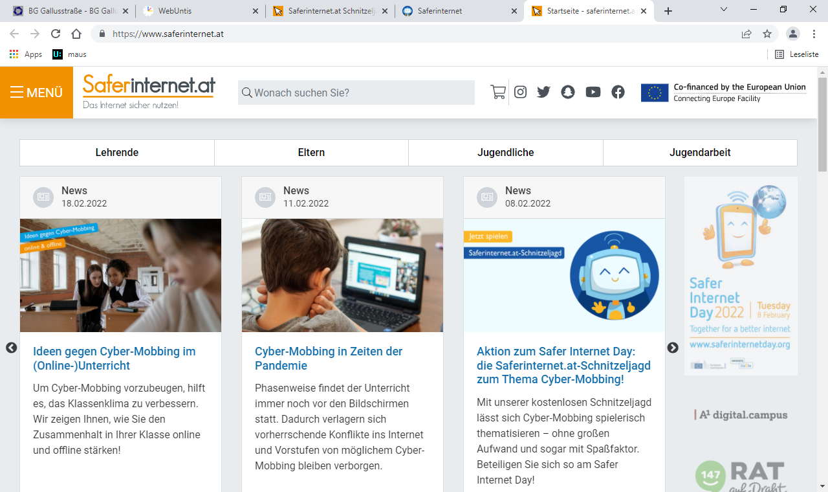Click the date 11.02.2022
The width and height of the screenshot is (828, 492).
coord(306,203)
